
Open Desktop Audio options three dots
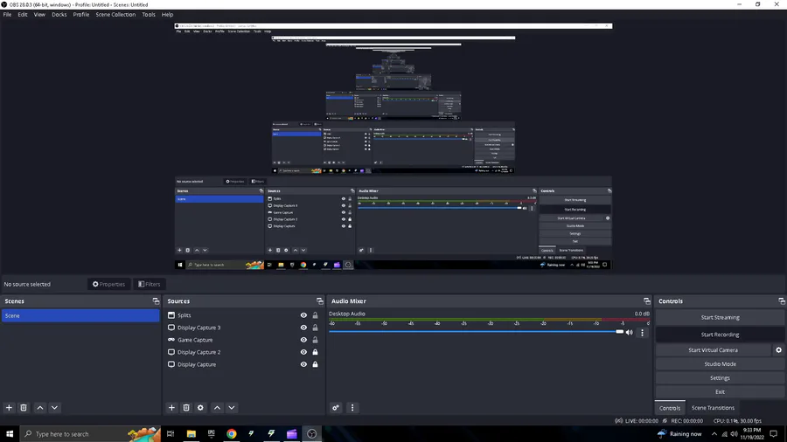point(642,332)
